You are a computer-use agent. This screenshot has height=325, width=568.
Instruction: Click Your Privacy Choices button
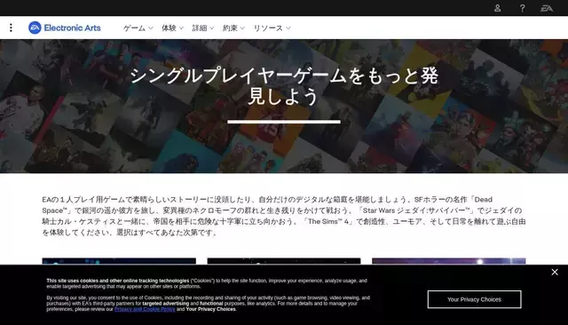tap(474, 299)
